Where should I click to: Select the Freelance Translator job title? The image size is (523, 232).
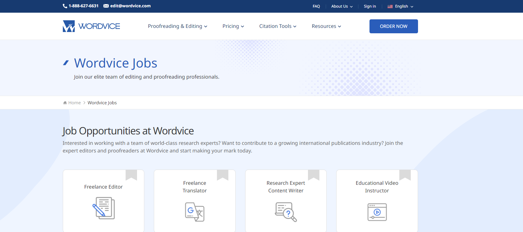pyautogui.click(x=195, y=187)
